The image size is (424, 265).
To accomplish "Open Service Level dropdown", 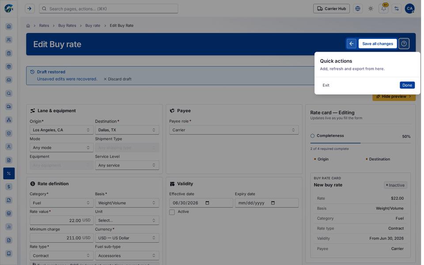I will tap(127, 165).
